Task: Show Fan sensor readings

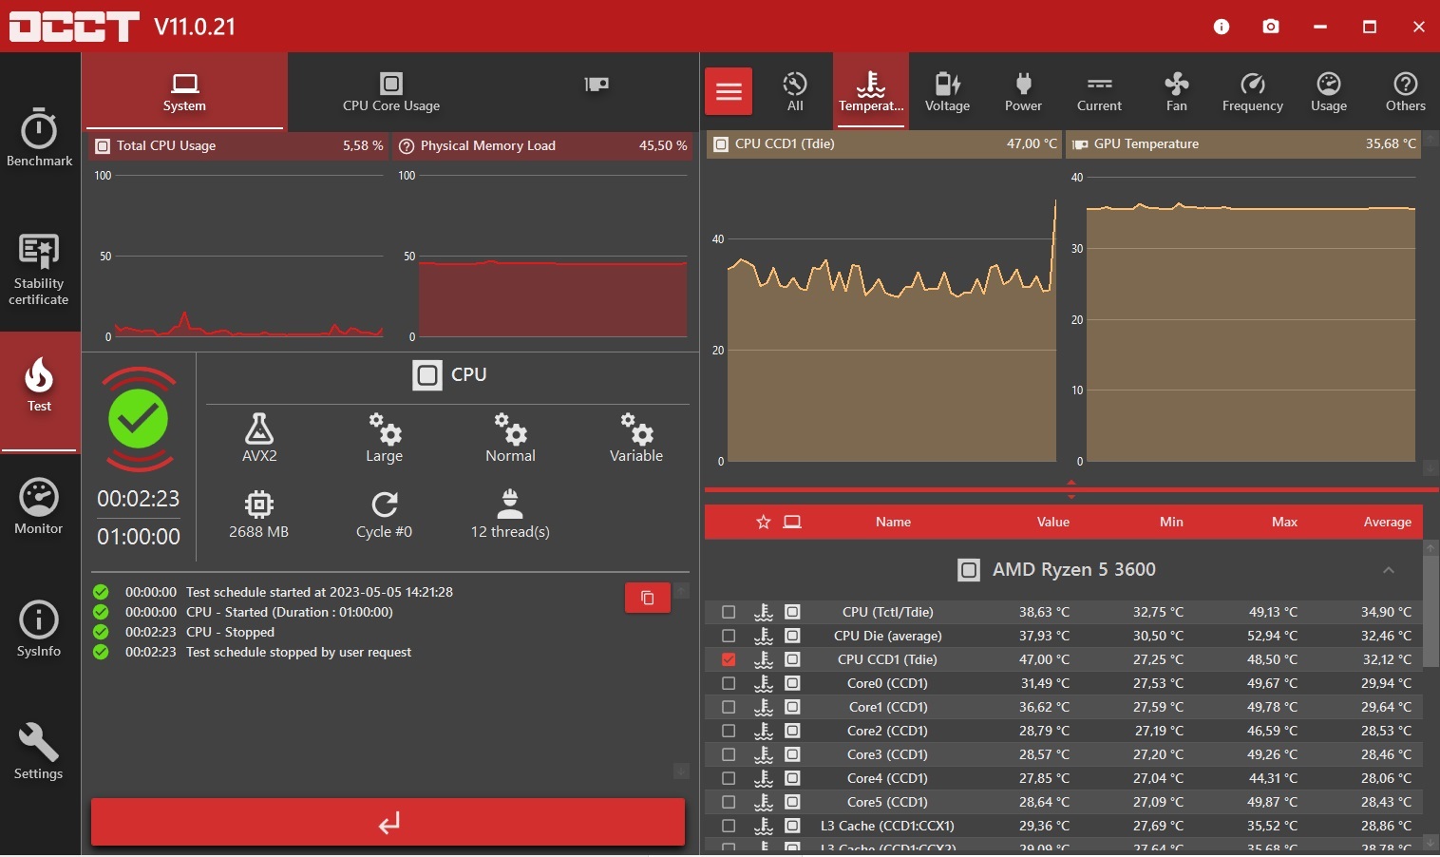Action: (x=1176, y=92)
